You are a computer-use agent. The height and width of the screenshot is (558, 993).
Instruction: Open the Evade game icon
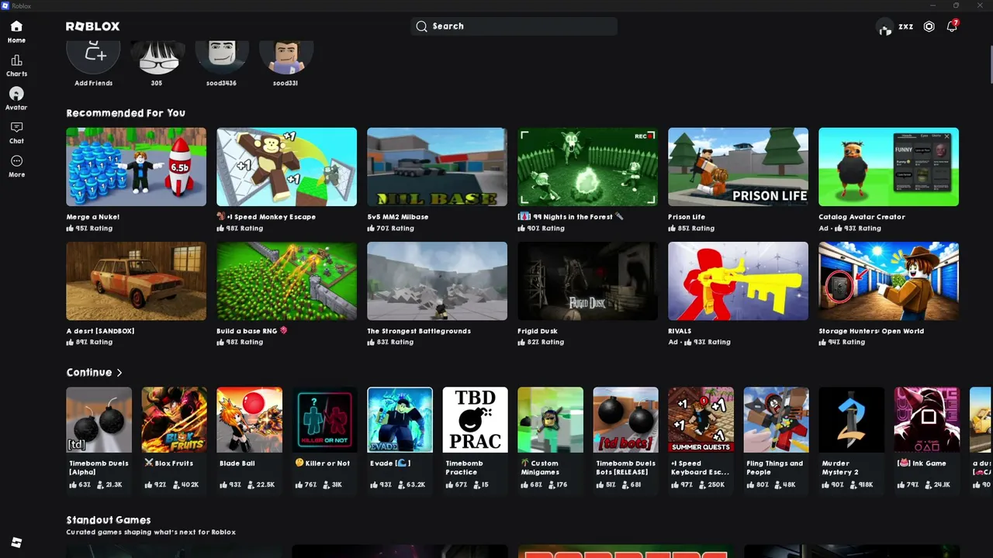pos(400,420)
